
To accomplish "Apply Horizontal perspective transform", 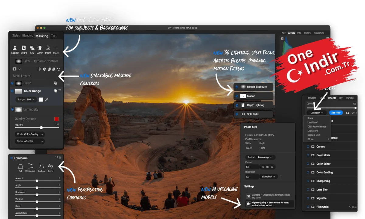I will click(30, 168).
